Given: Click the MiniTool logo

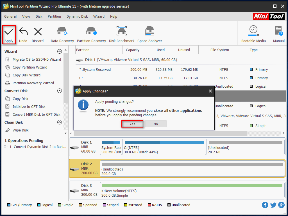Looking at the screenshot, I should tap(269, 17).
